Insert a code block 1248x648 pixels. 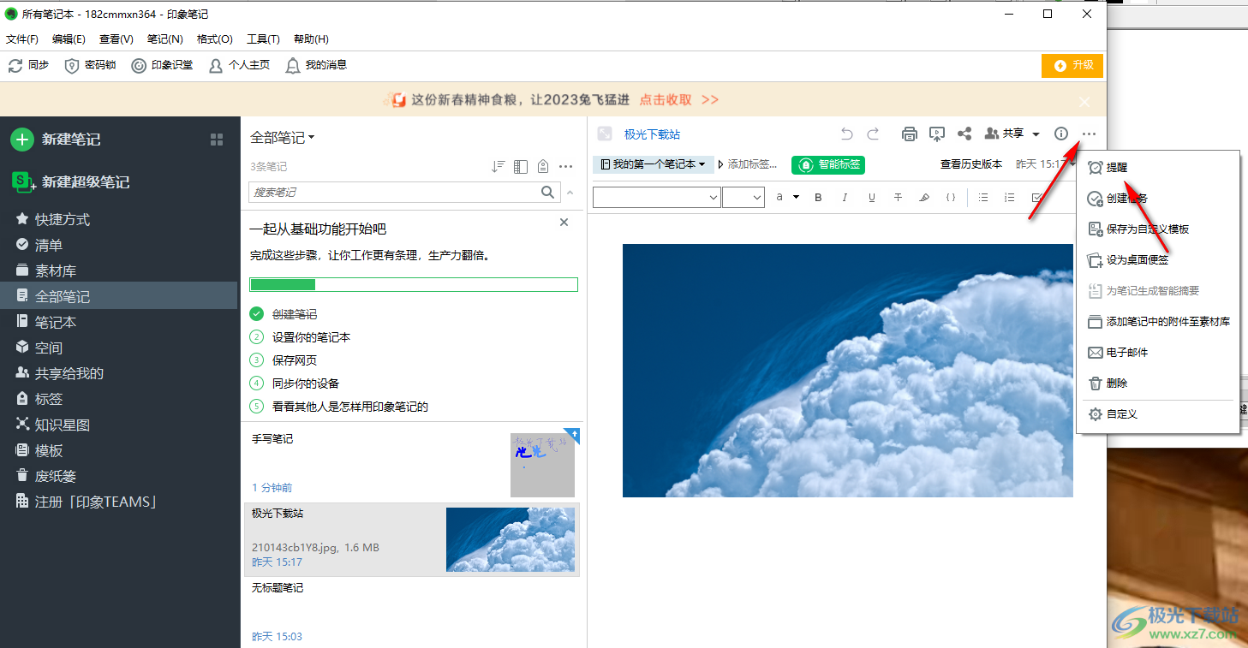pos(951,198)
